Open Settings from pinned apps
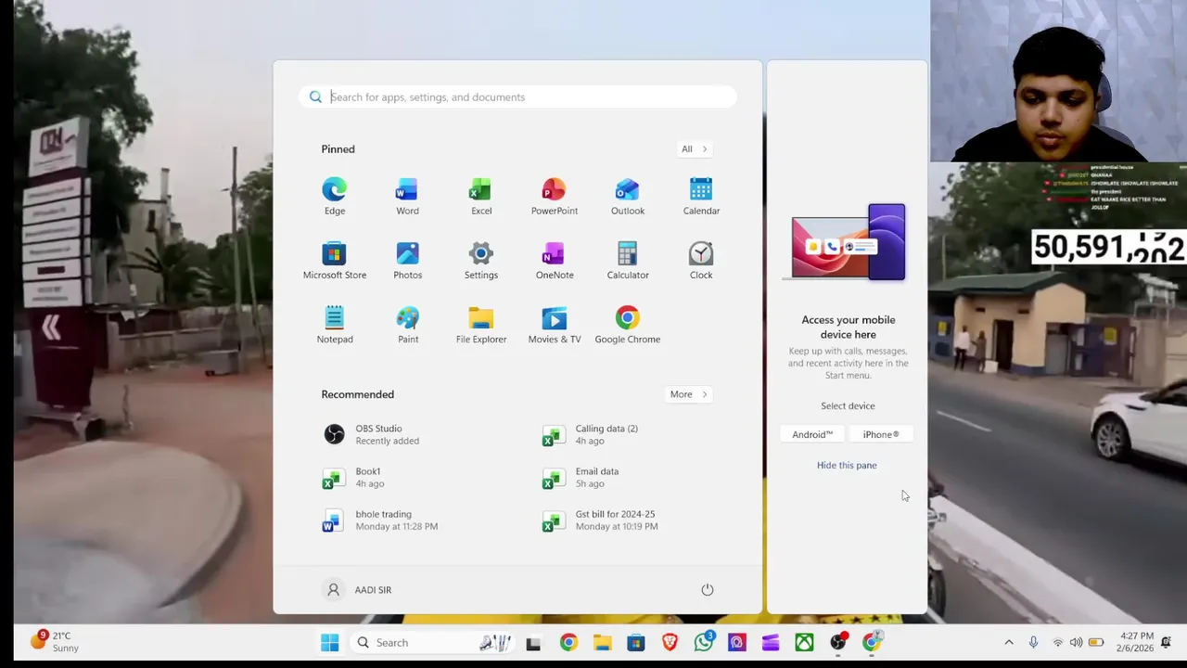The image size is (1187, 668). coord(480,261)
